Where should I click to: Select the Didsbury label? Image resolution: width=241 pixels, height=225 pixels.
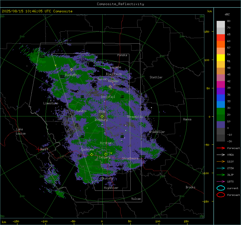[101, 120]
